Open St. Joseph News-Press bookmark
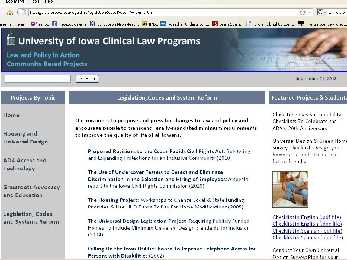347x260 pixels. (114, 24)
